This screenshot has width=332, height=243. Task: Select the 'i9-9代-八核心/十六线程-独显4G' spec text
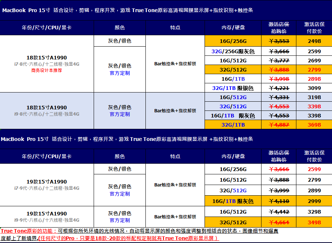tap(47, 220)
